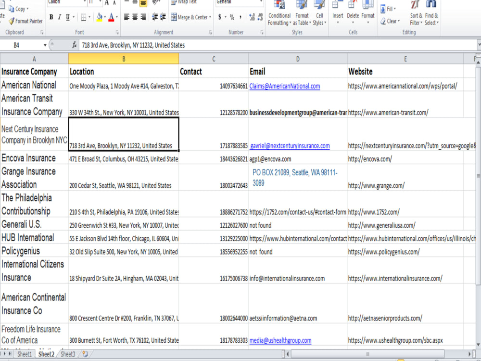Screen dimensions: 481x361
Task: Click the Decrease Font Size small A
Action: click(x=114, y=3)
